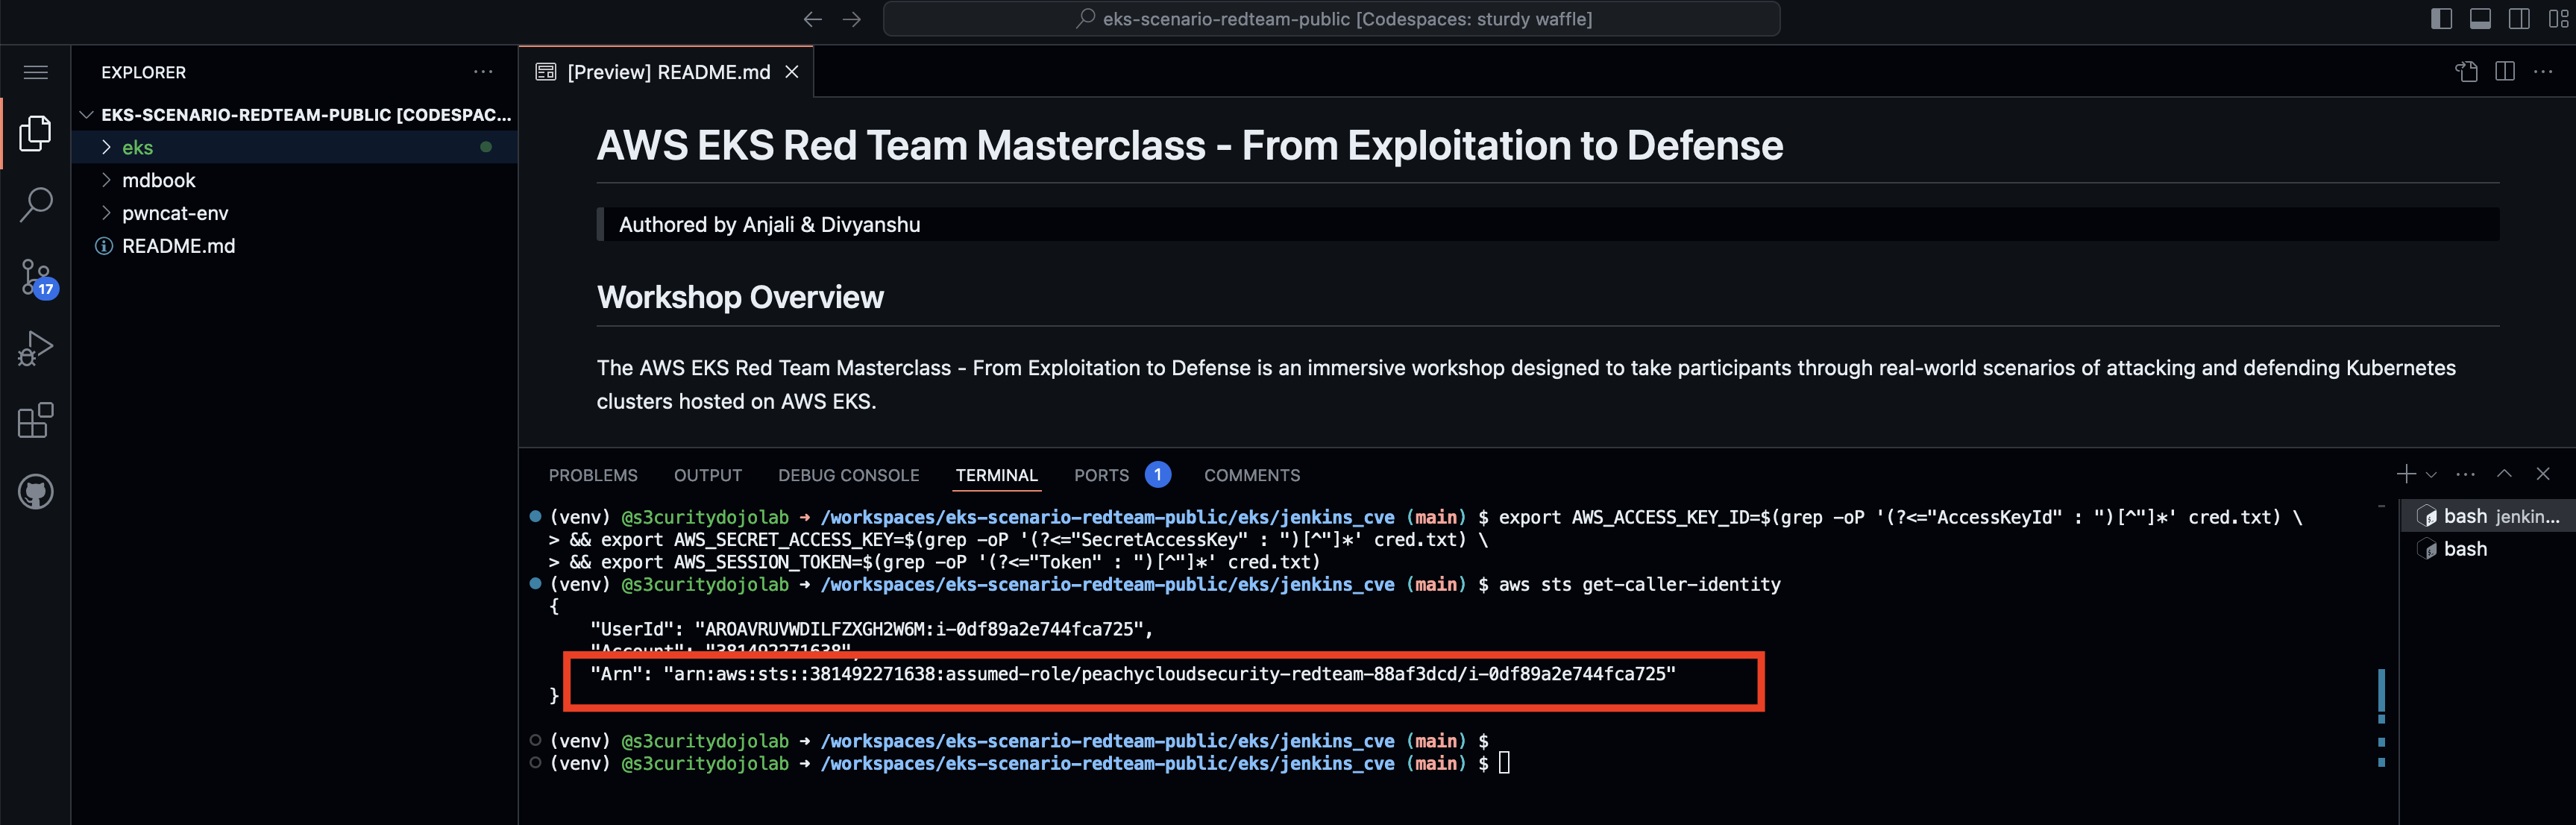Click Show Source icon for README preview
This screenshot has height=825, width=2576.
coord(2466,72)
